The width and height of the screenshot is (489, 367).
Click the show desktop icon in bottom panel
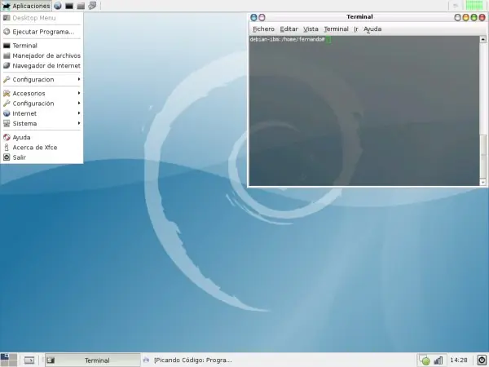point(29,360)
